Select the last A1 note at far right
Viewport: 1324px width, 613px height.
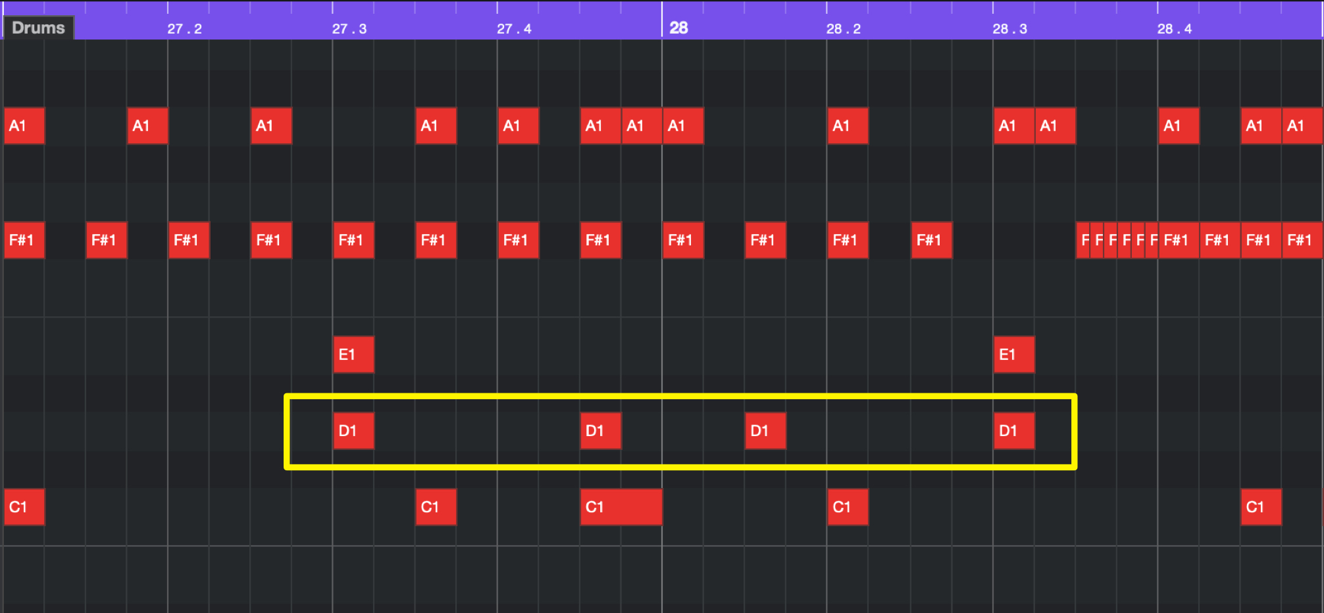[x=1302, y=126]
